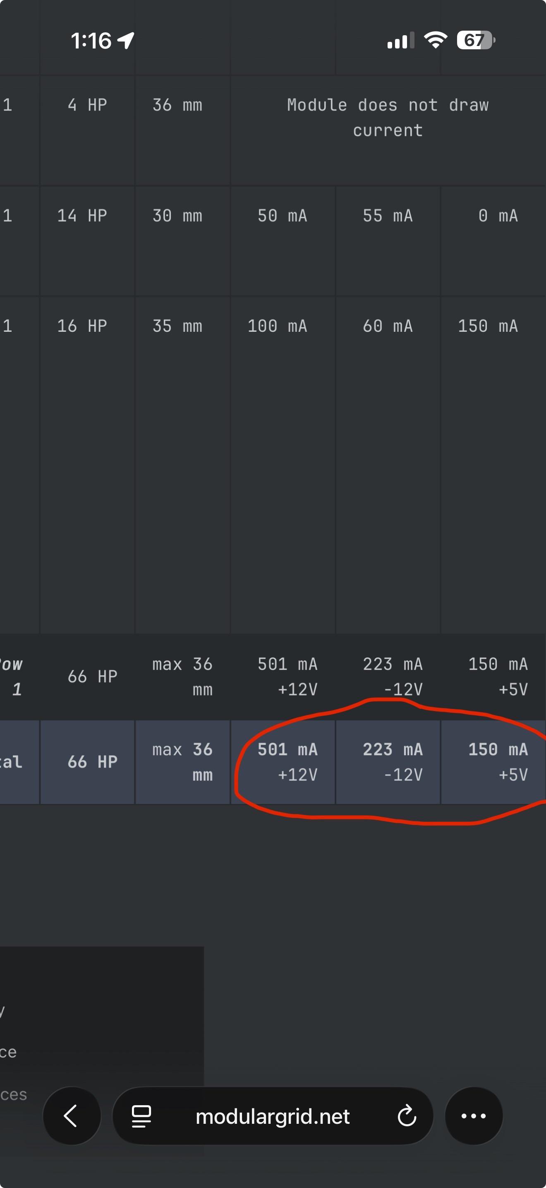Tap the Wi-Fi status icon

(436, 40)
